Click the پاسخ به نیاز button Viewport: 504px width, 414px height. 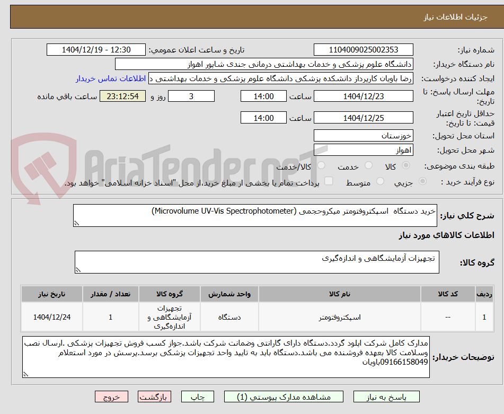pos(386,397)
